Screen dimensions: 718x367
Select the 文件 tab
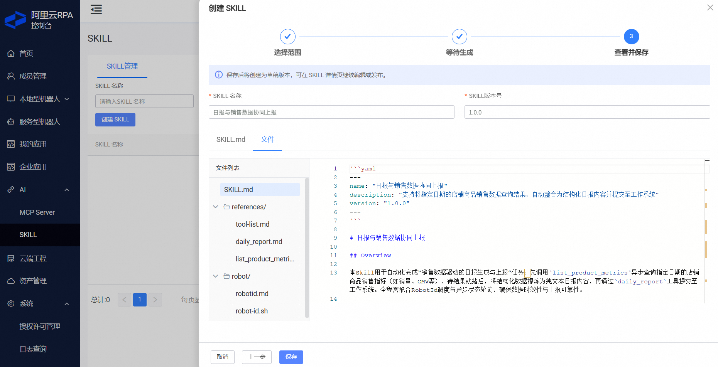pos(267,140)
